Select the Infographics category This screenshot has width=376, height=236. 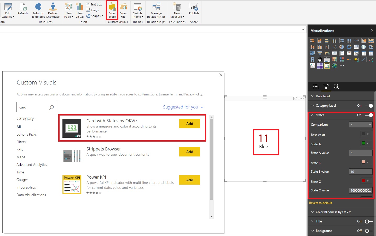(x=26, y=187)
